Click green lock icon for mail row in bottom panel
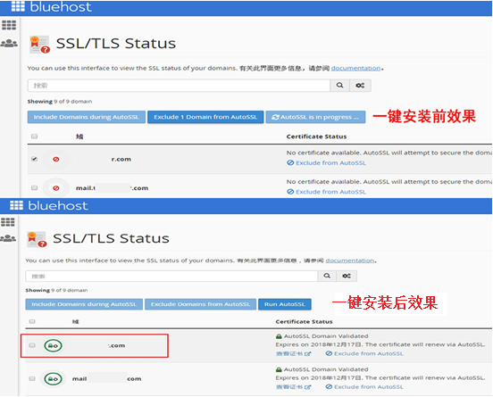Viewport: 493px width, 397px height. (53, 379)
